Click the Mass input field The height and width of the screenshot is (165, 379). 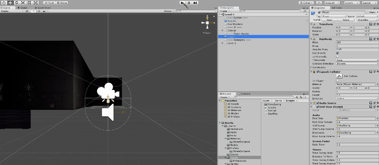tap(357, 42)
